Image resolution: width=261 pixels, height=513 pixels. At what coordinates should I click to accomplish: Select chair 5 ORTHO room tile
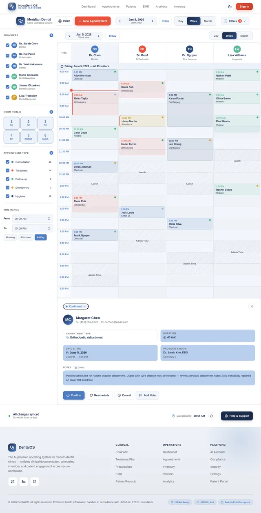(x=28, y=137)
